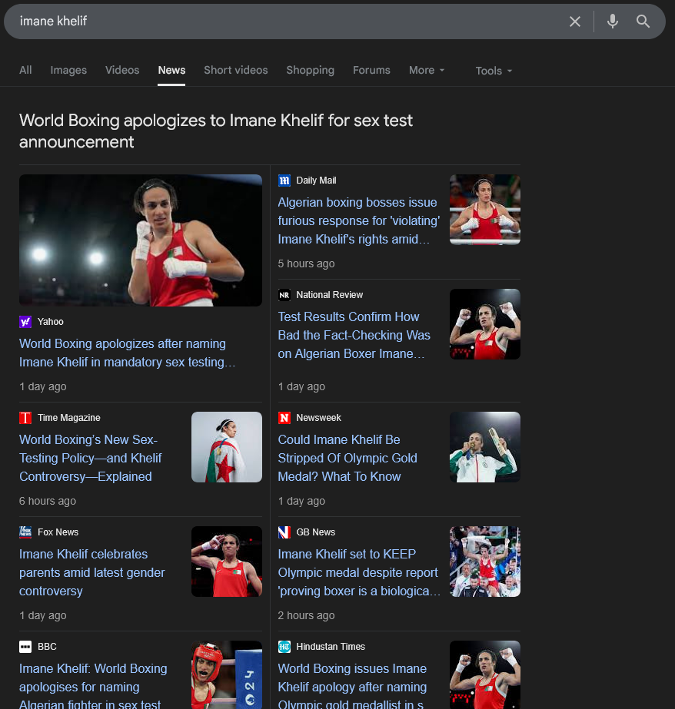Click the '2 hours ago' timestamp
This screenshot has width=675, height=709.
(x=306, y=615)
